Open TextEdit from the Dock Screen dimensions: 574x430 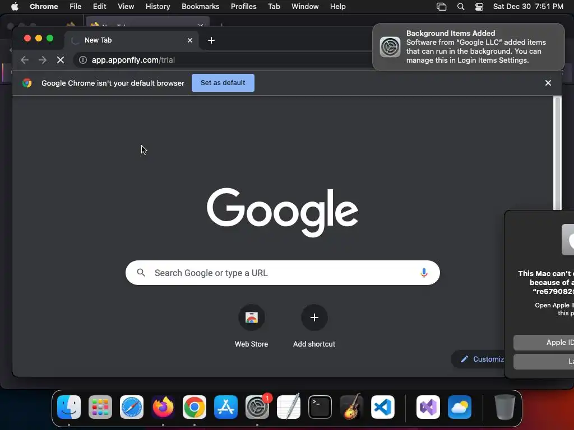(x=289, y=407)
